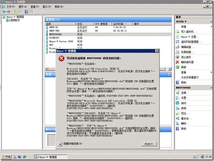
Task: Click the red error icon in dialog
Action: pyautogui.click(x=61, y=59)
